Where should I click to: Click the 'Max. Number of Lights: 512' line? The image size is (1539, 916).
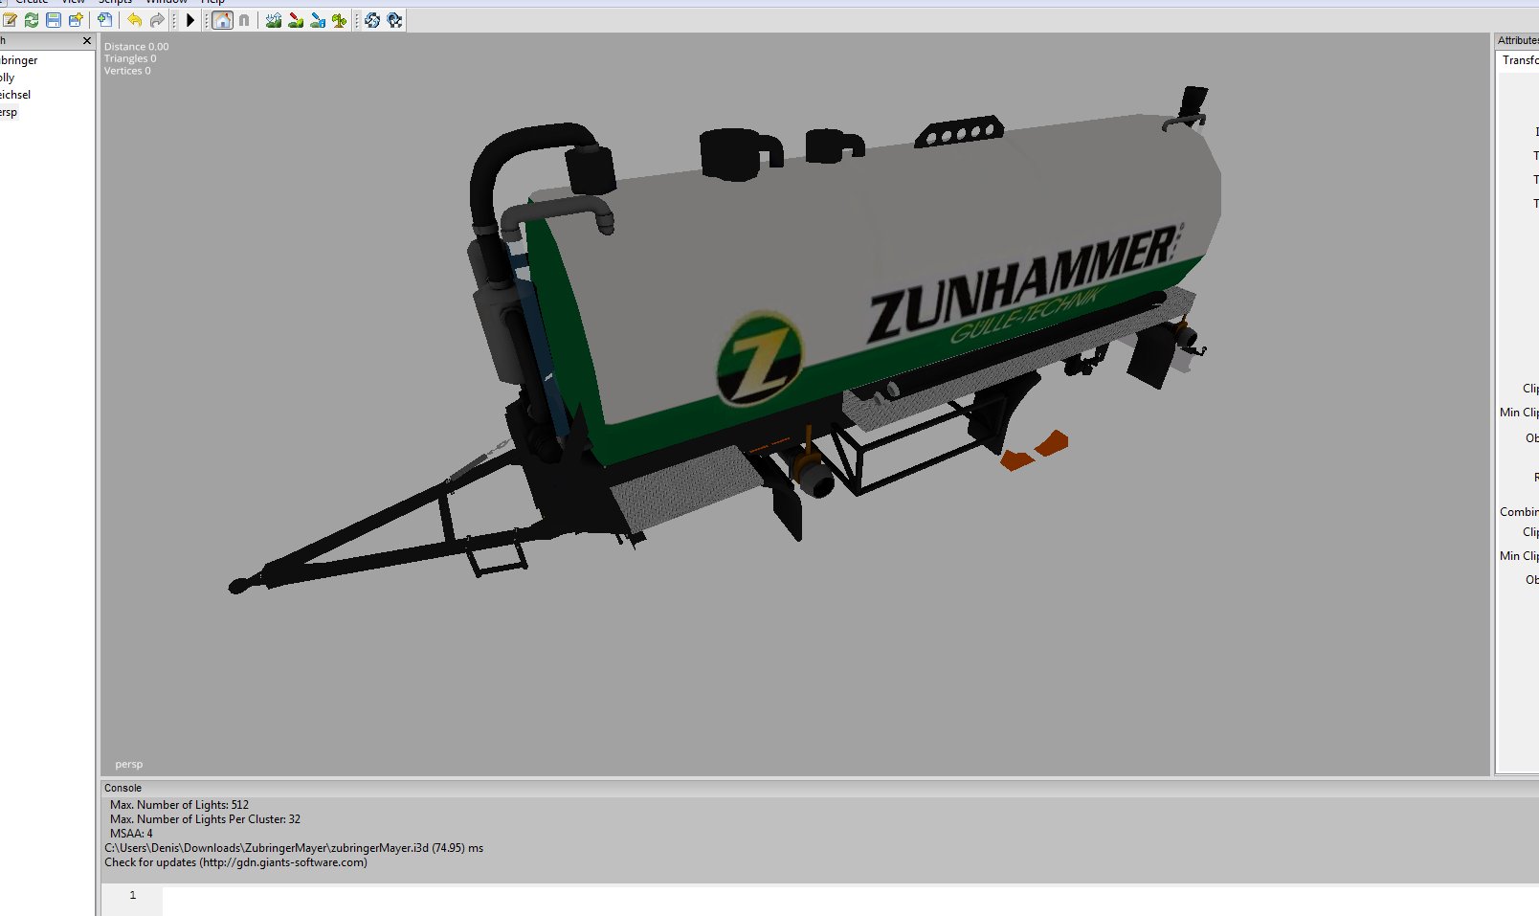click(179, 805)
